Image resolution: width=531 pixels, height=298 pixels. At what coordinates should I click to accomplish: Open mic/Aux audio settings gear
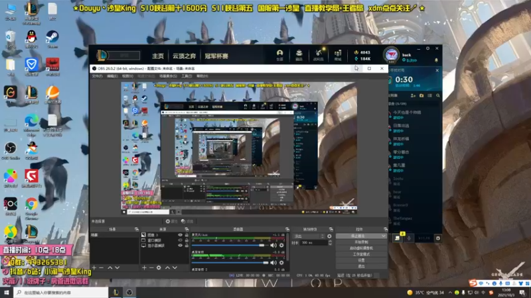(281, 245)
